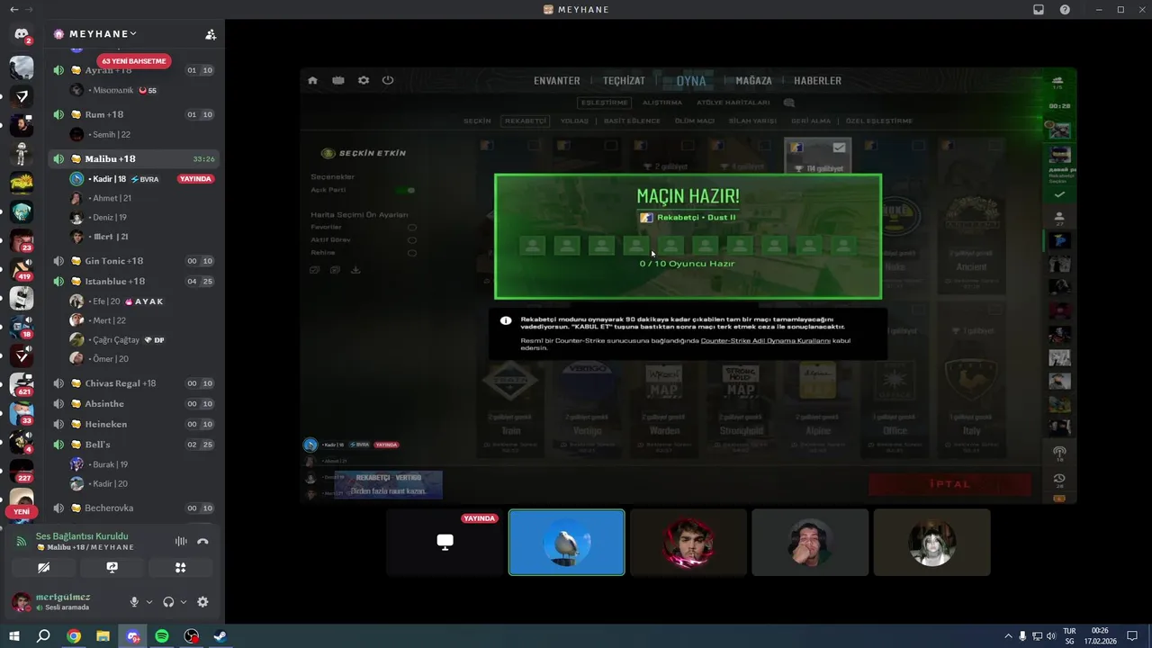Open the activities launcher button
Screen dimensions: 1152x648
coord(180,568)
